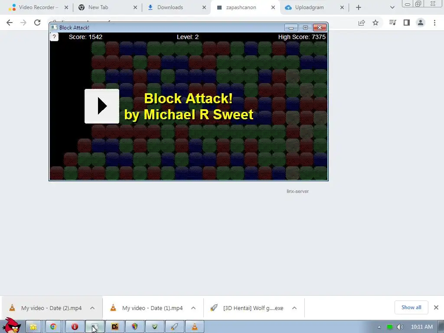Open the help question mark in Block Attack

point(54,37)
